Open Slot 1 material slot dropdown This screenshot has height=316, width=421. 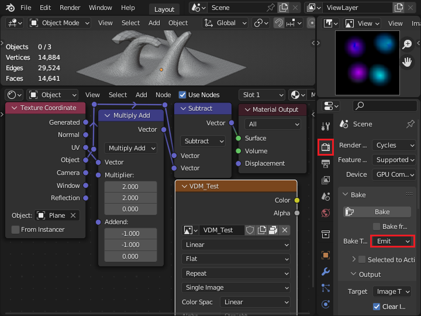[x=262, y=95]
